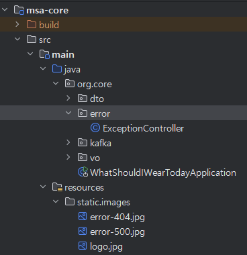247x255 pixels.
Task: Collapse the src folder chevron
Action: (17, 39)
